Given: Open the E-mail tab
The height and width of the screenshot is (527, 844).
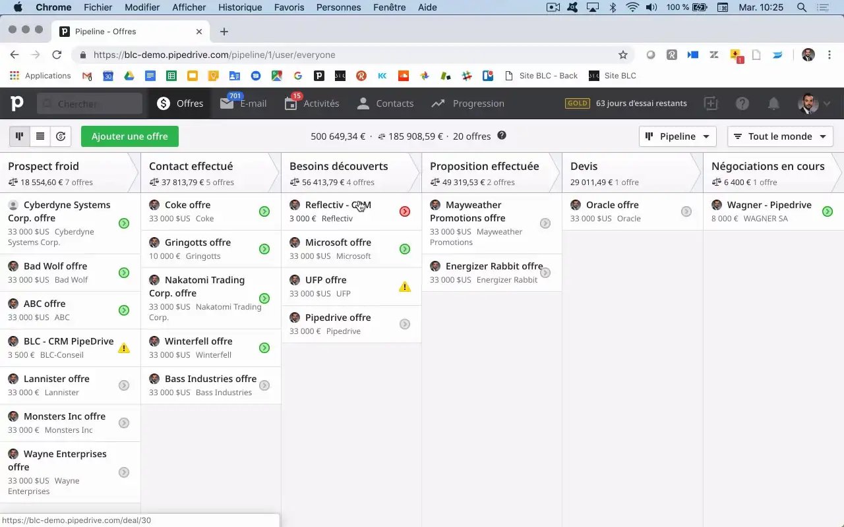Looking at the screenshot, I should tap(243, 103).
